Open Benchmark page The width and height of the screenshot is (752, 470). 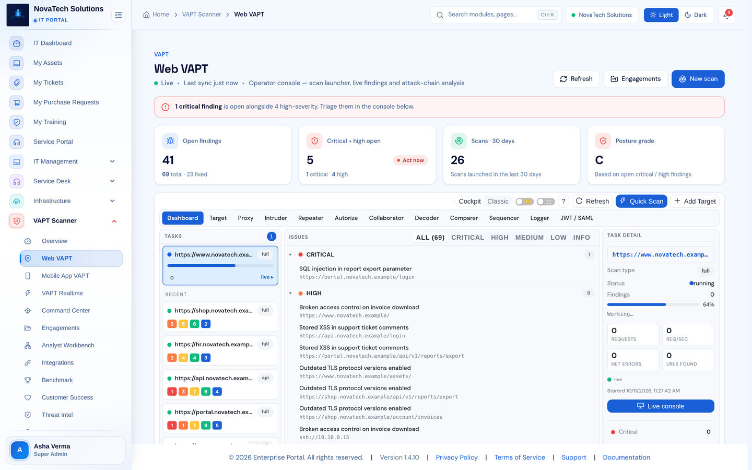(71, 380)
